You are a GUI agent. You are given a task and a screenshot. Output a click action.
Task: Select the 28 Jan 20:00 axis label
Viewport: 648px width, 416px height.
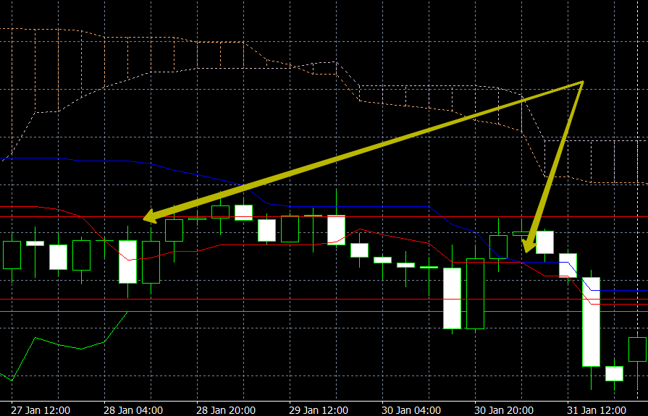coord(226,410)
